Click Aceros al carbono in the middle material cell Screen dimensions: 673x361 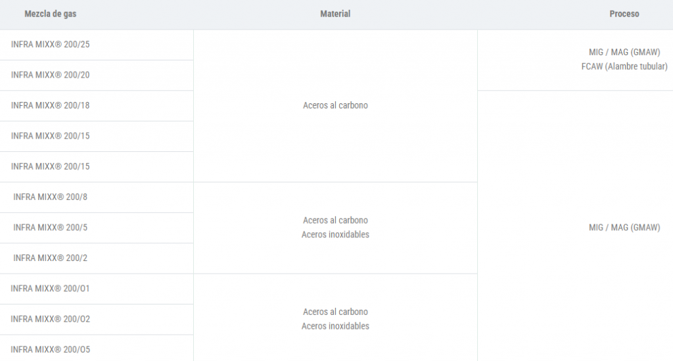click(x=335, y=220)
